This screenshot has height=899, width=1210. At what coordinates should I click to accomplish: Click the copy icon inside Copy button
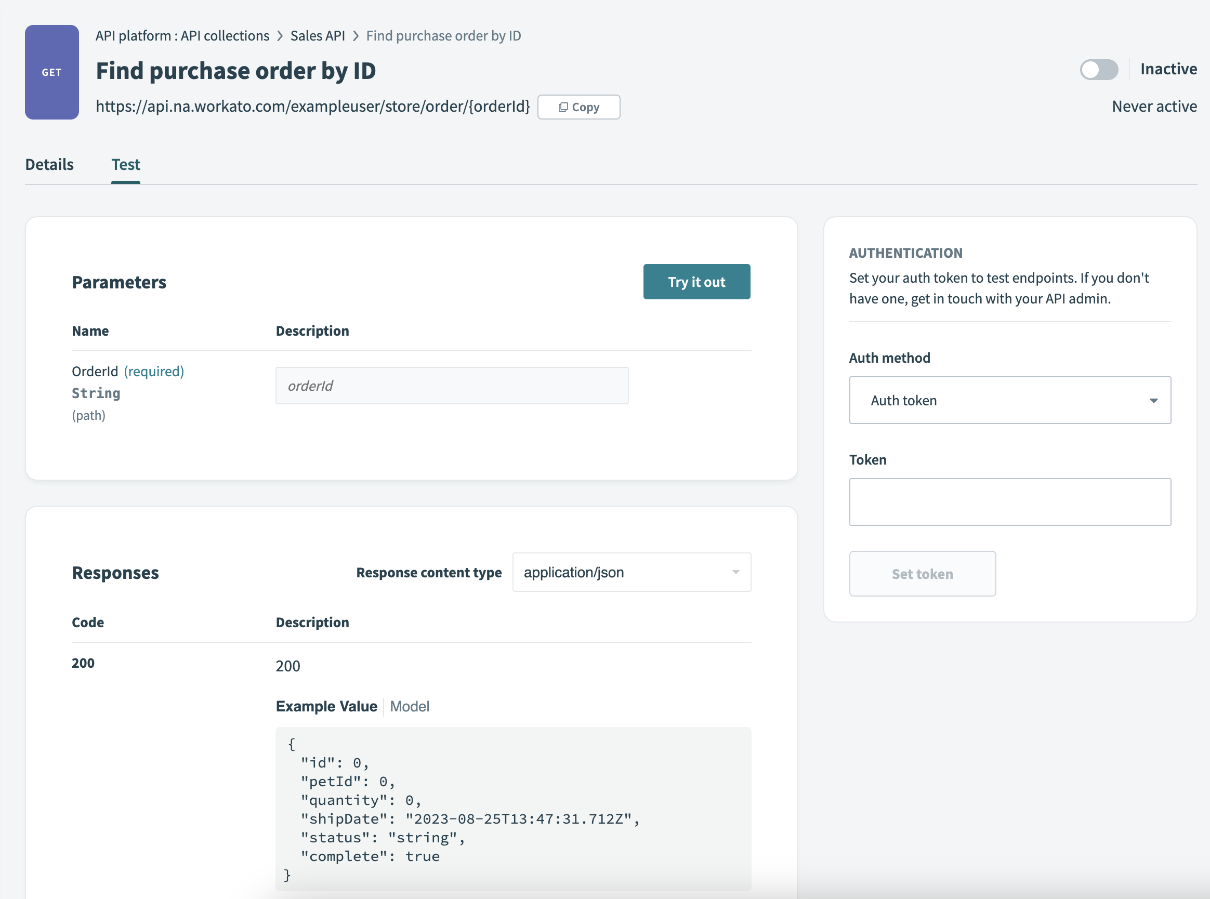coord(564,107)
